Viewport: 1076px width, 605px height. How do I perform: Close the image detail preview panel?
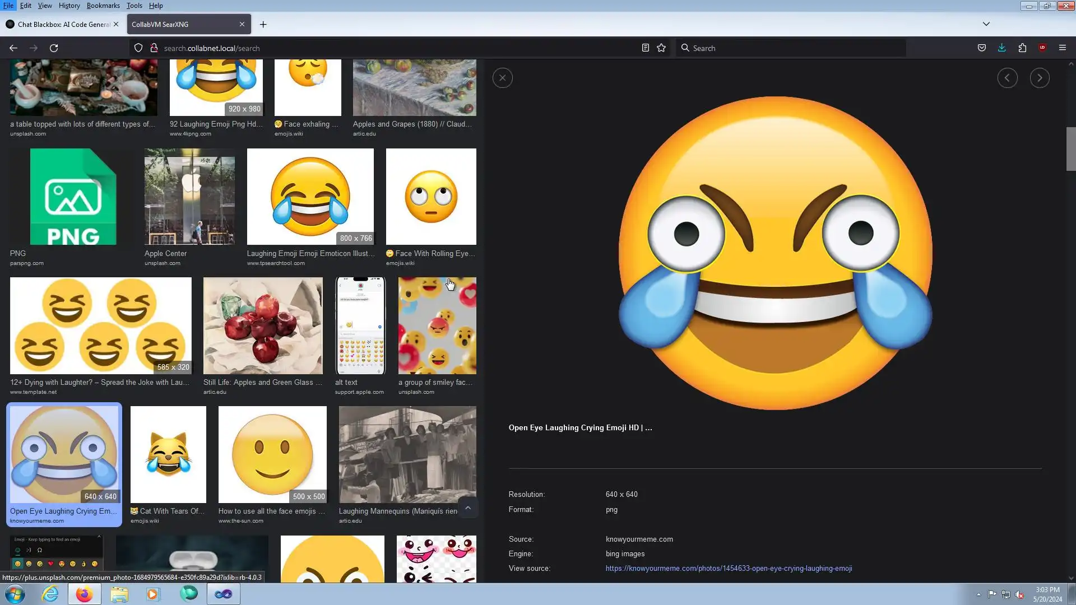point(502,78)
